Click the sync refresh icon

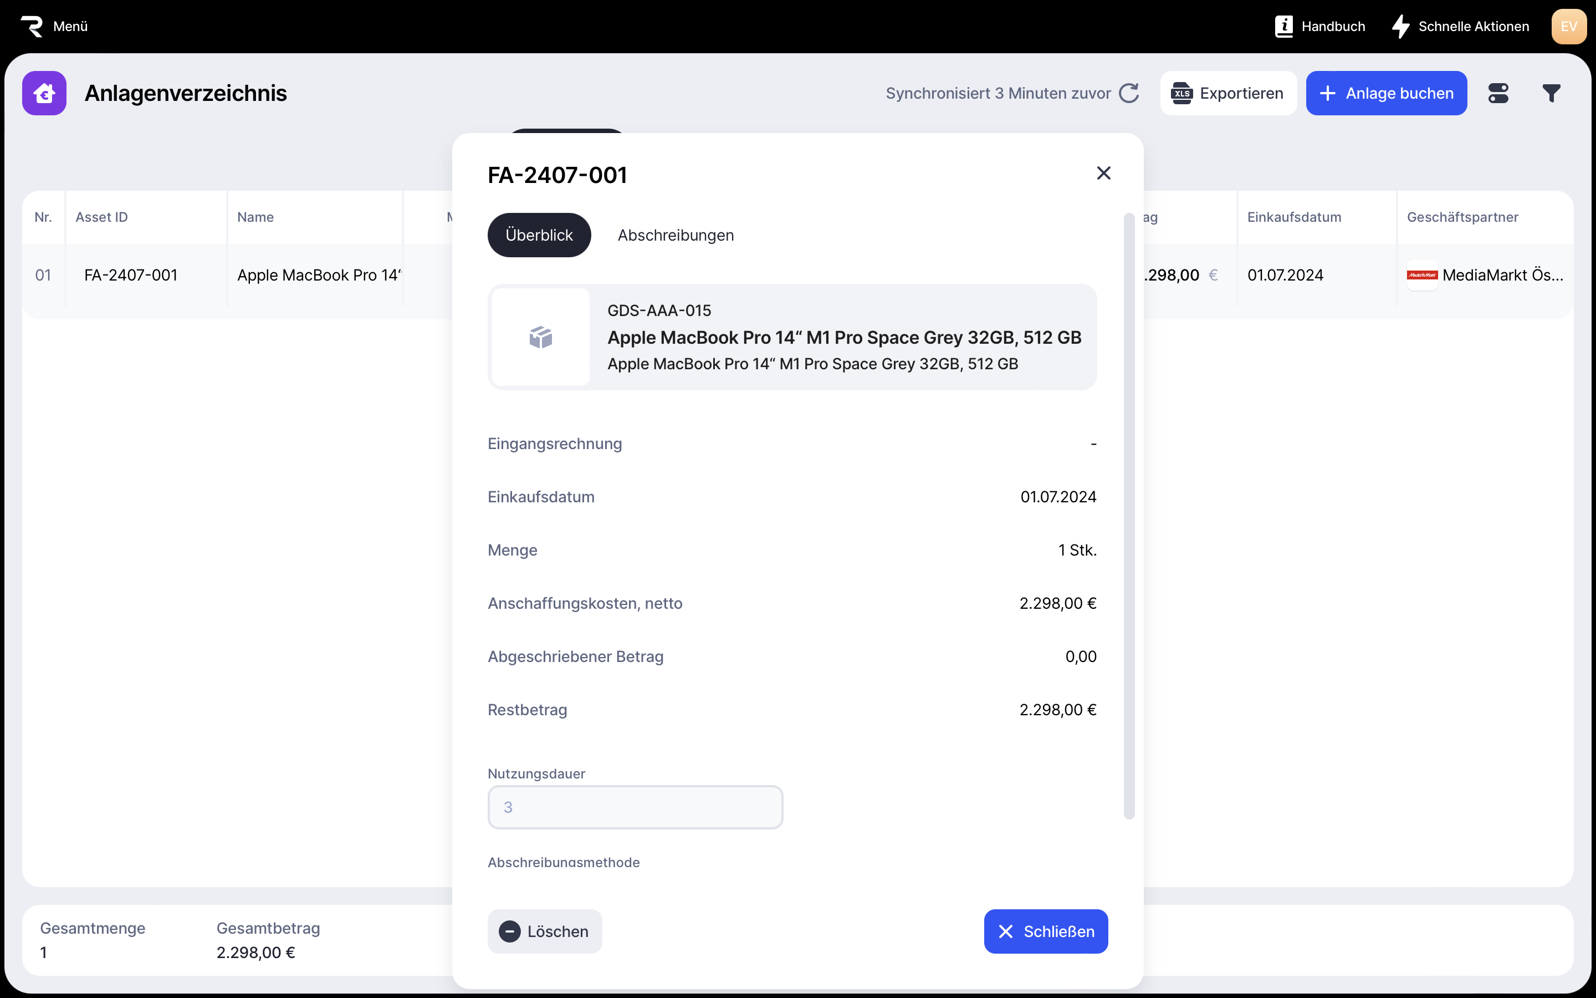click(1129, 93)
